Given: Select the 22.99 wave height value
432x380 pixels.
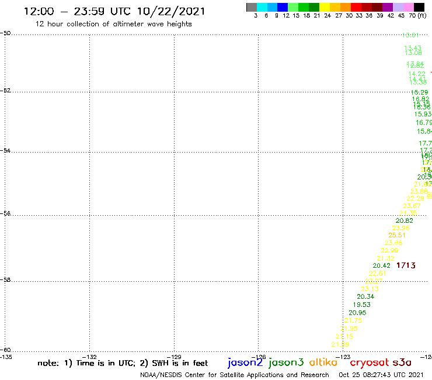Looking at the screenshot, I should (389, 251).
